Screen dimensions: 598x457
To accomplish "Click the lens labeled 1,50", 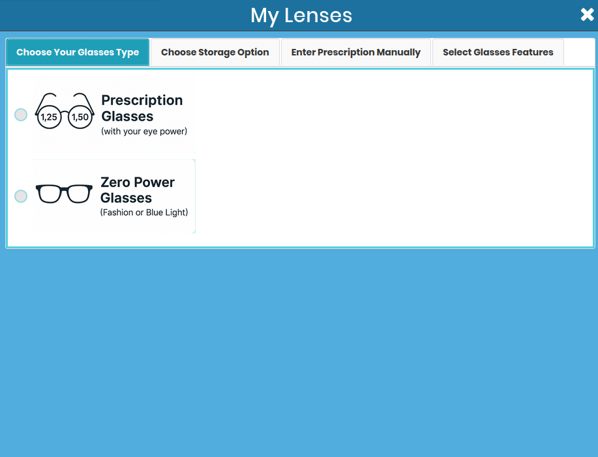I will pos(80,117).
